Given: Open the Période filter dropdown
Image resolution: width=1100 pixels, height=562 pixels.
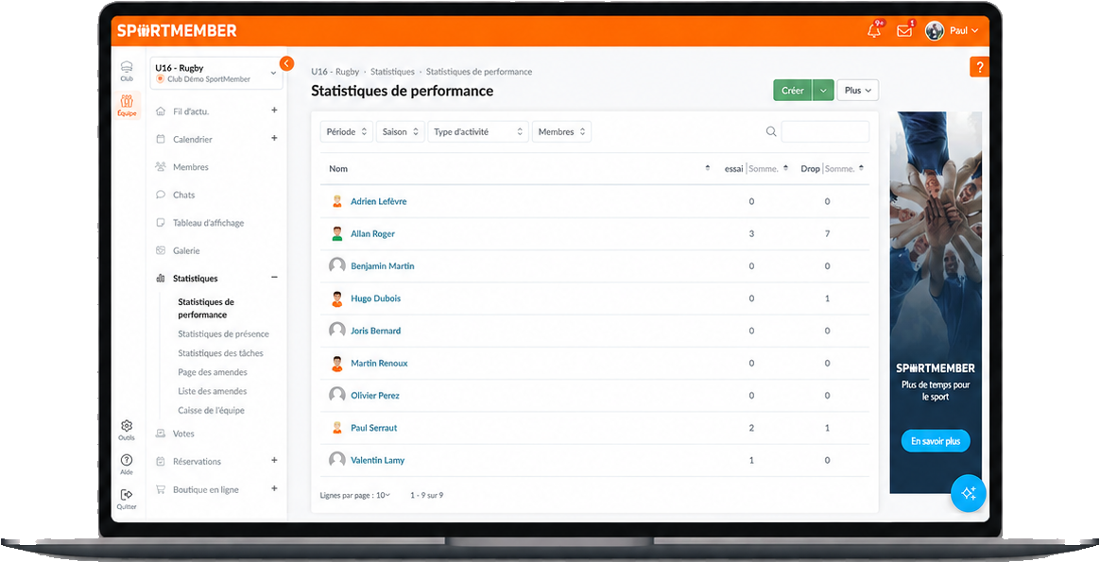Looking at the screenshot, I should (347, 131).
